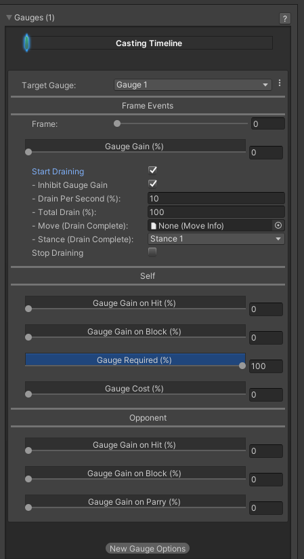Click the Frame slider handle
The height and width of the screenshot is (559, 304).
pyautogui.click(x=116, y=123)
